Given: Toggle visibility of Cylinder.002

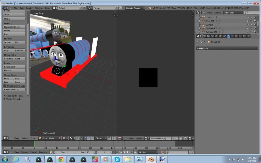Looking at the screenshot, I should (247, 32).
